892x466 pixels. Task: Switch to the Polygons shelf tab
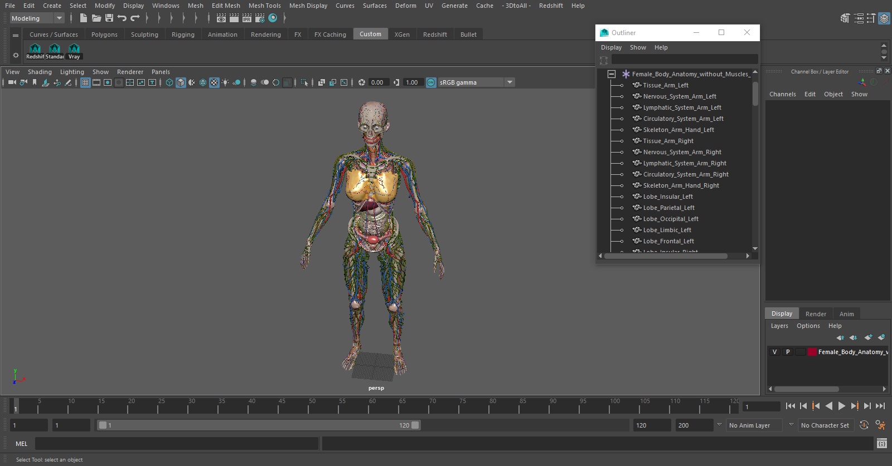pyautogui.click(x=104, y=35)
